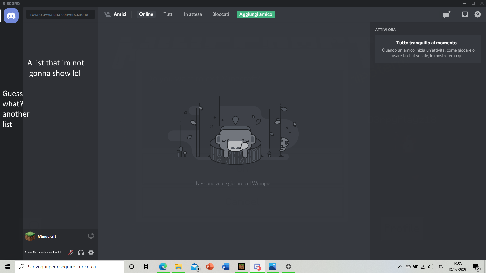
Task: Open the Mail app taskbar icon
Action: 195,267
